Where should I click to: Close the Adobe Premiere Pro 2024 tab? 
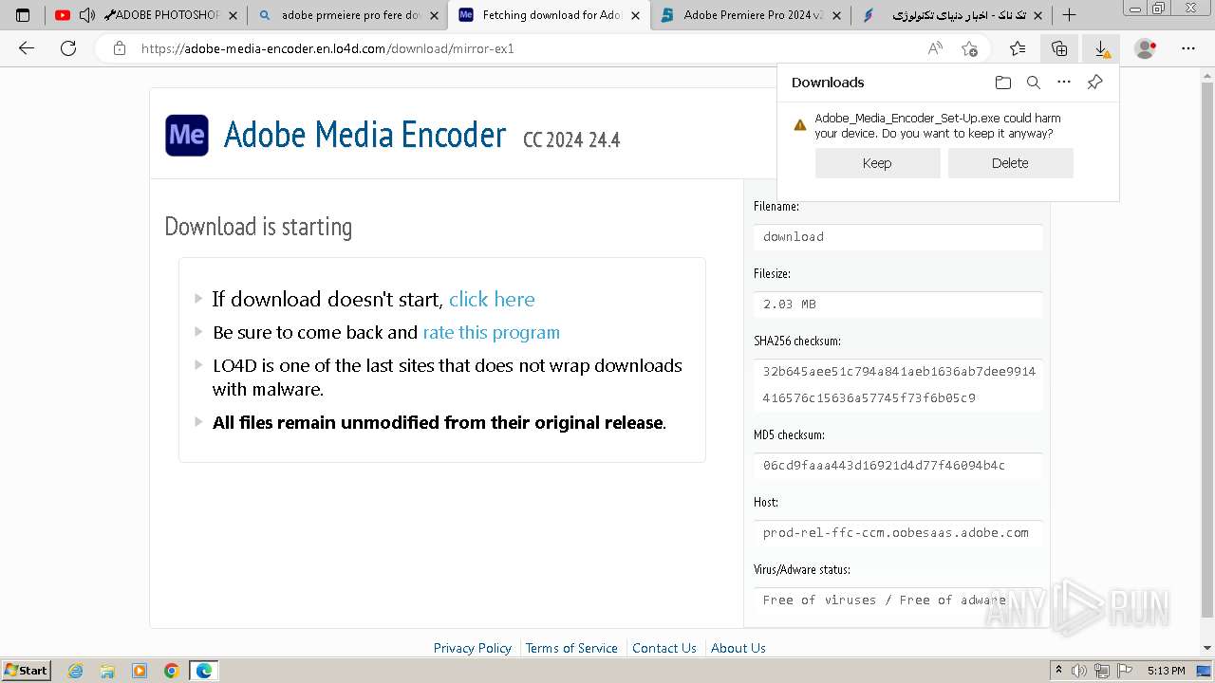tap(836, 15)
